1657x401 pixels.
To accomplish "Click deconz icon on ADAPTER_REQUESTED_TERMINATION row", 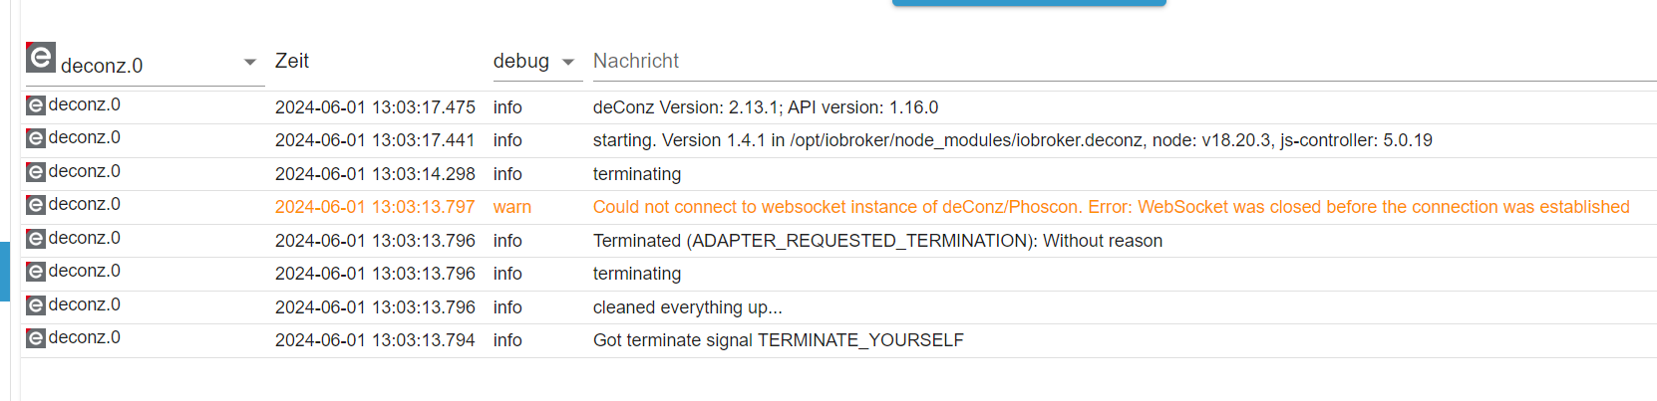I will tap(36, 239).
